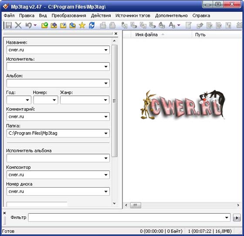Viewport: 244px width, 236px height.
Task: Click the auto-numbering wizard icon
Action: pos(228,25)
